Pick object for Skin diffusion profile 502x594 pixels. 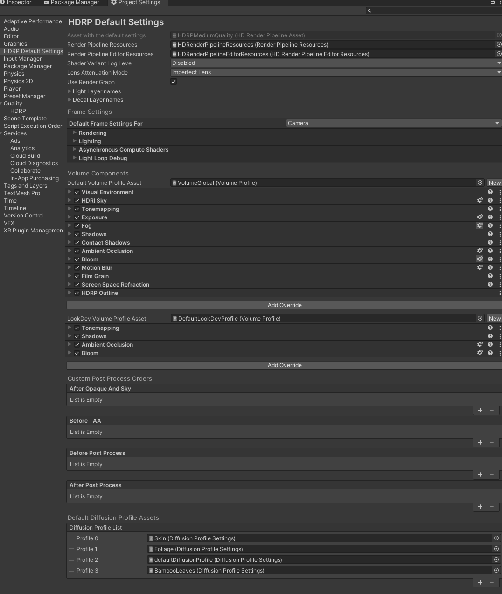point(496,538)
